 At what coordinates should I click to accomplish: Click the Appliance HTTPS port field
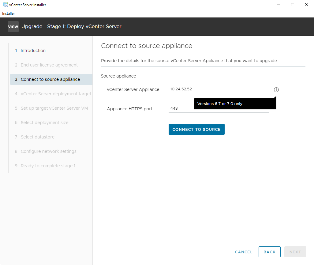pos(181,109)
